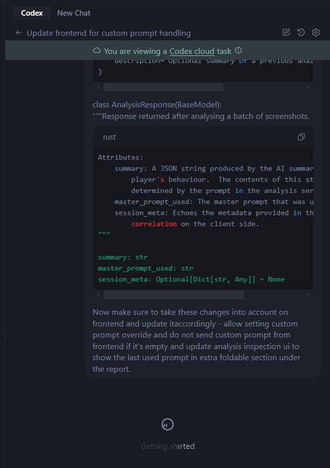Click 'Now make sure to take these changes' paragraph
This screenshot has height=468, width=330.
pos(196,341)
